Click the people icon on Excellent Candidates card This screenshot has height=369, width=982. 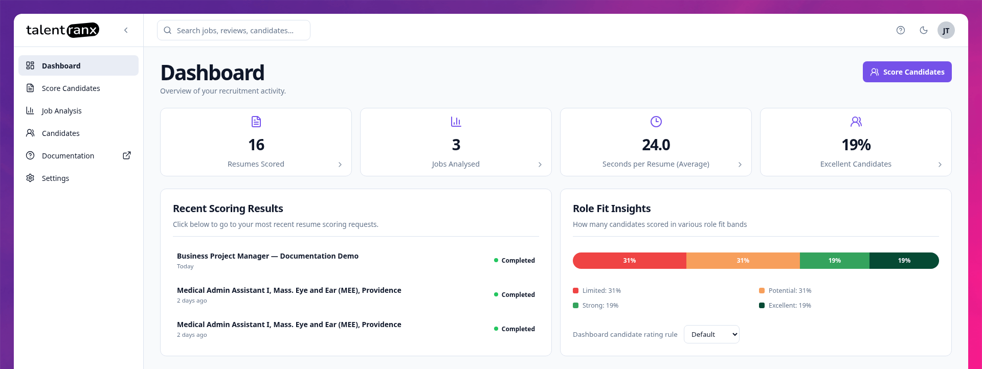pyautogui.click(x=856, y=122)
